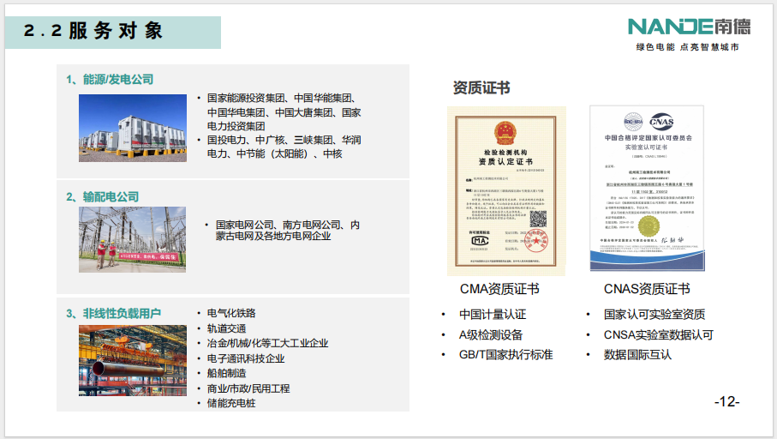
Task: Click the 3、非线性负载用户 heading
Action: point(113,313)
